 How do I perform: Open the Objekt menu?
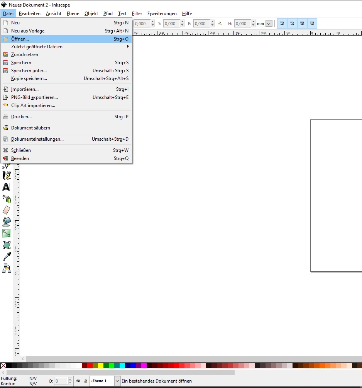pos(91,14)
